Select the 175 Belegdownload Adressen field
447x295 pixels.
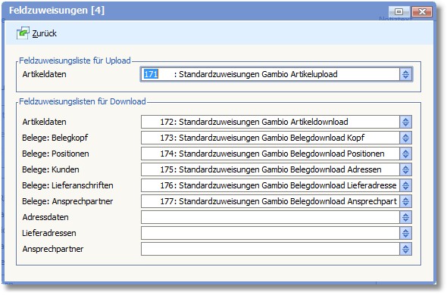coord(270,170)
